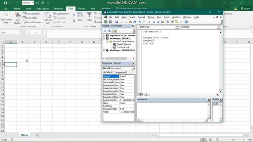Click Recent Sources button
This screenshot has width=253, height=142.
[32, 22]
